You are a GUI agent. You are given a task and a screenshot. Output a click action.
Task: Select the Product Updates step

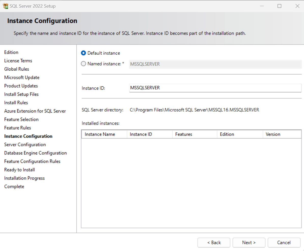click(x=21, y=86)
